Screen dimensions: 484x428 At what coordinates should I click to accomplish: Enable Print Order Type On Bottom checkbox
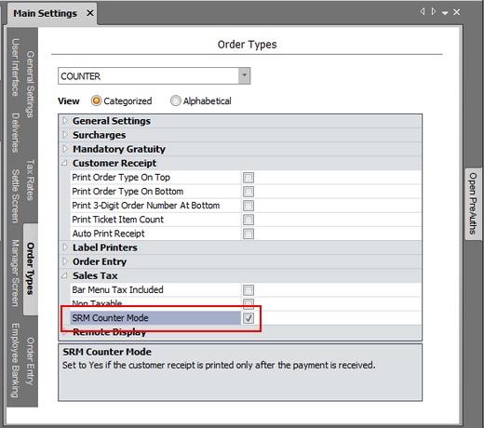point(249,192)
